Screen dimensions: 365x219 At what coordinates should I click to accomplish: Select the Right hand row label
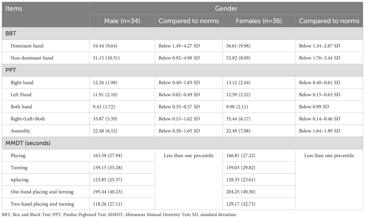pos(22,82)
